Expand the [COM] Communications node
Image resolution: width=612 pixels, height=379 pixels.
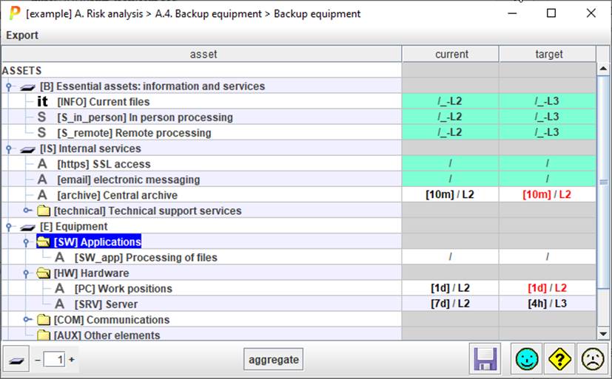click(27, 320)
